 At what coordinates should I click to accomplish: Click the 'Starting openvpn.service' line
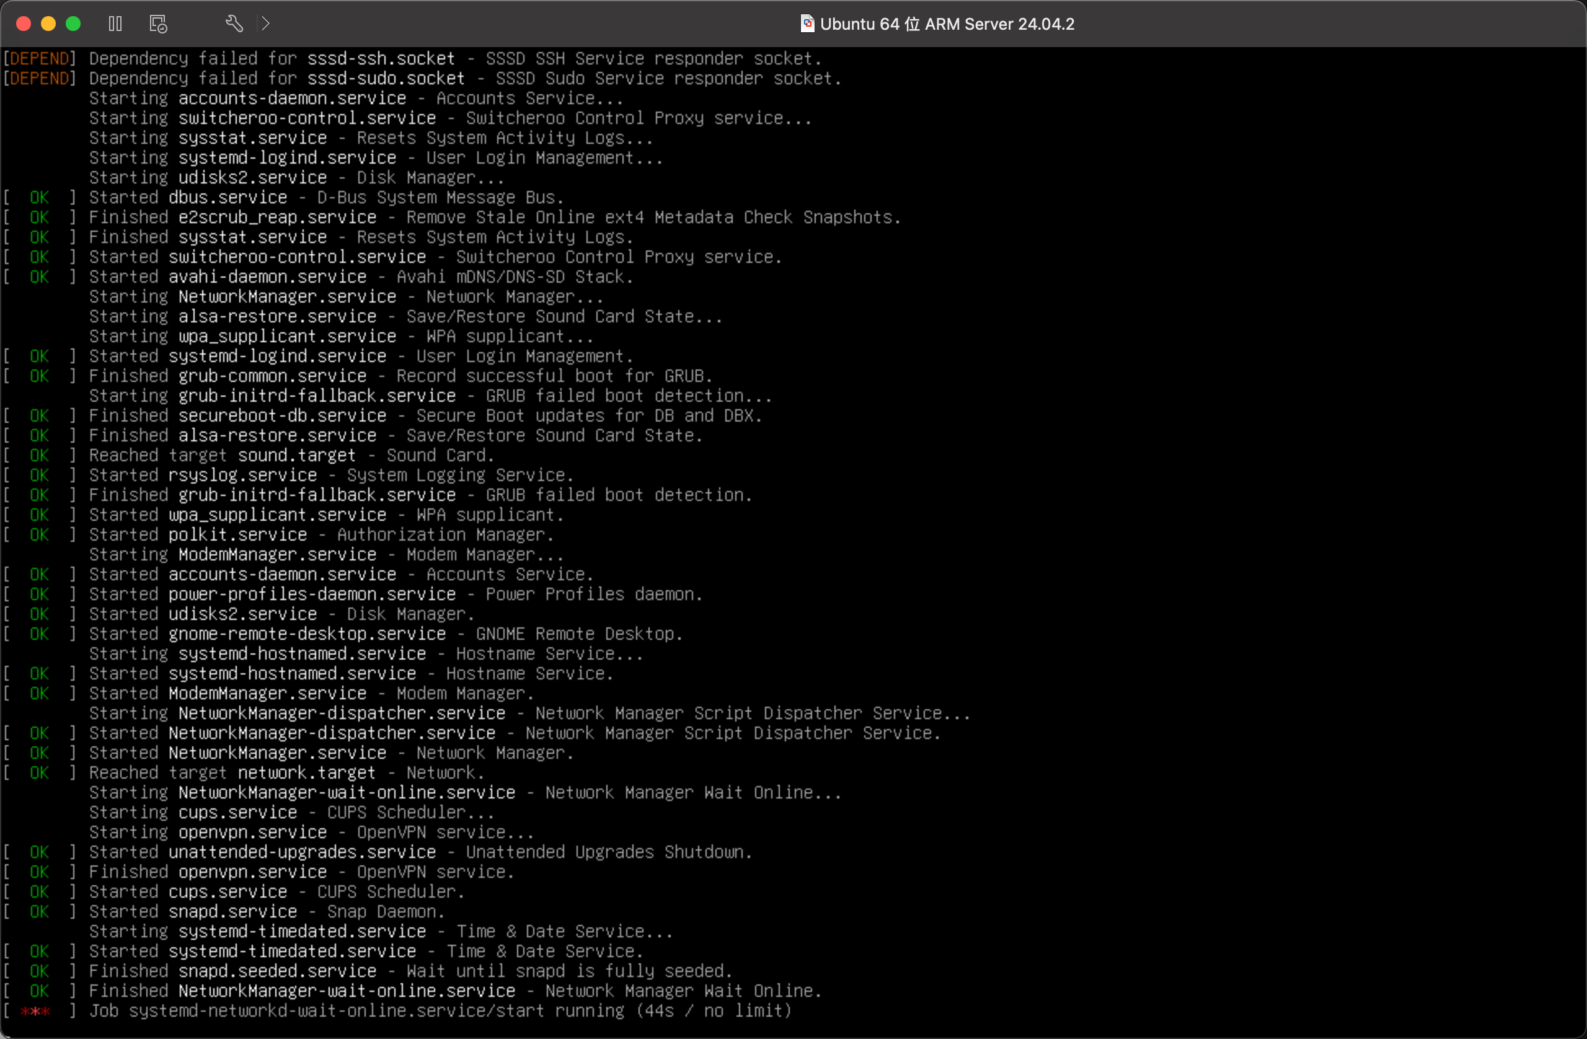point(312,833)
